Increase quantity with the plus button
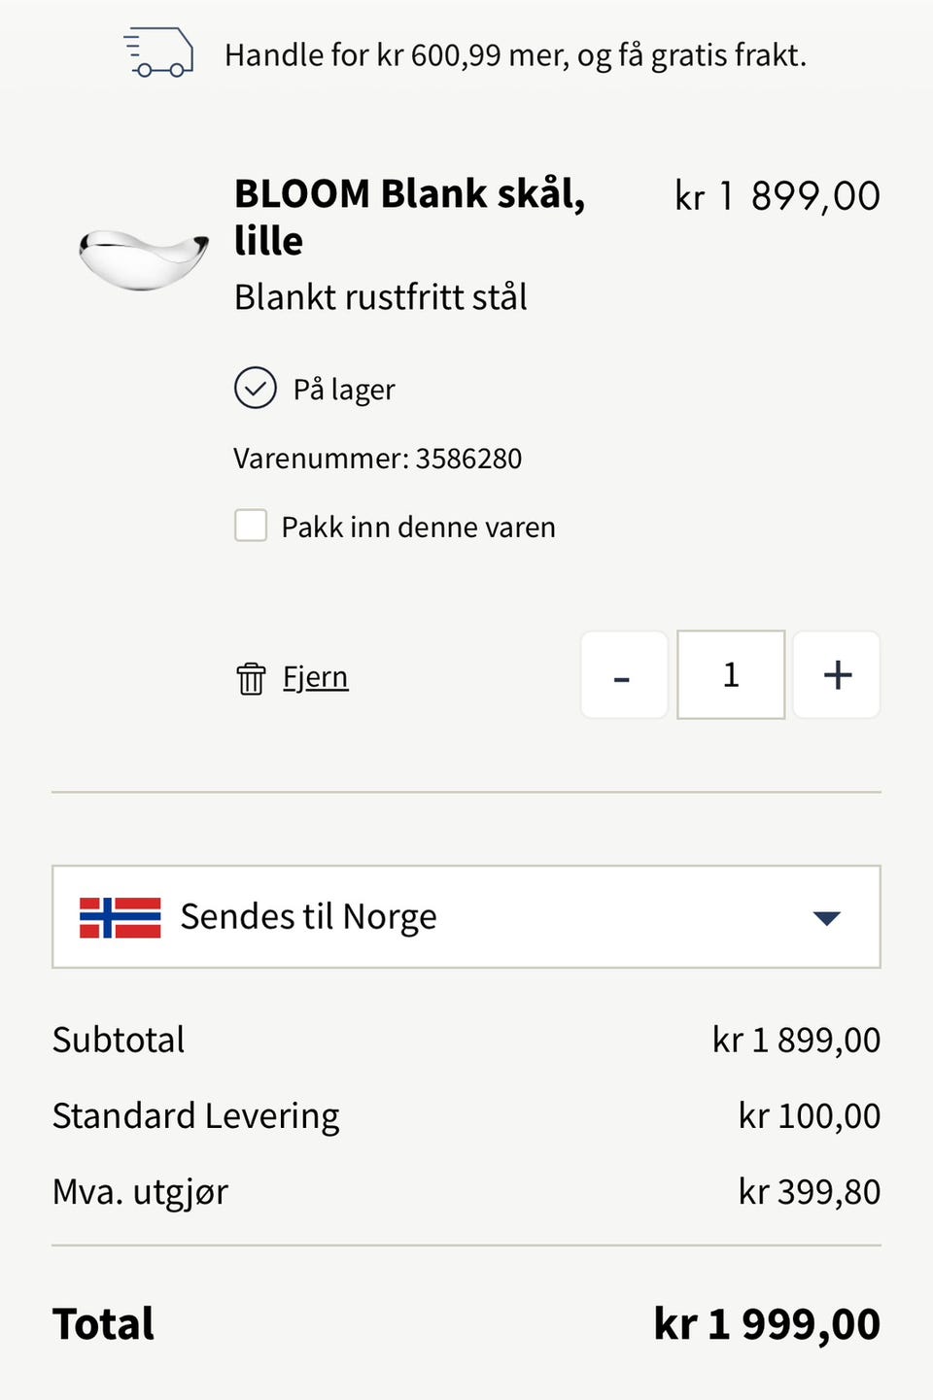The image size is (933, 1400). point(837,675)
